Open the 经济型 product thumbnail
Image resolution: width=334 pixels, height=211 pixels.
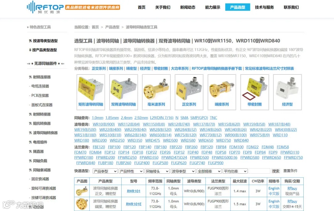point(287,92)
